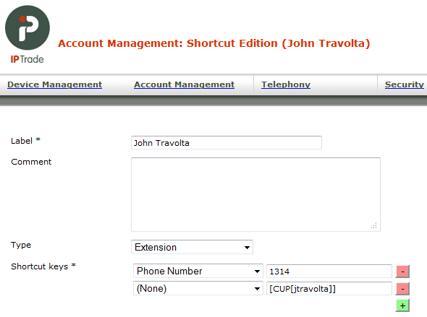Open the (None) shortcut key dropdown

click(x=198, y=288)
